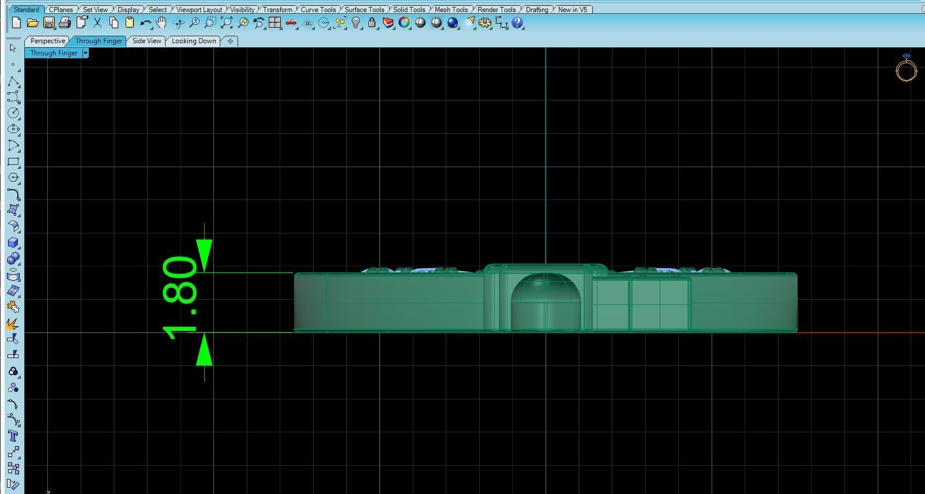Screen dimensions: 925x494
Task: Select the Circle tool in sidebar
Action: pyautogui.click(x=13, y=113)
